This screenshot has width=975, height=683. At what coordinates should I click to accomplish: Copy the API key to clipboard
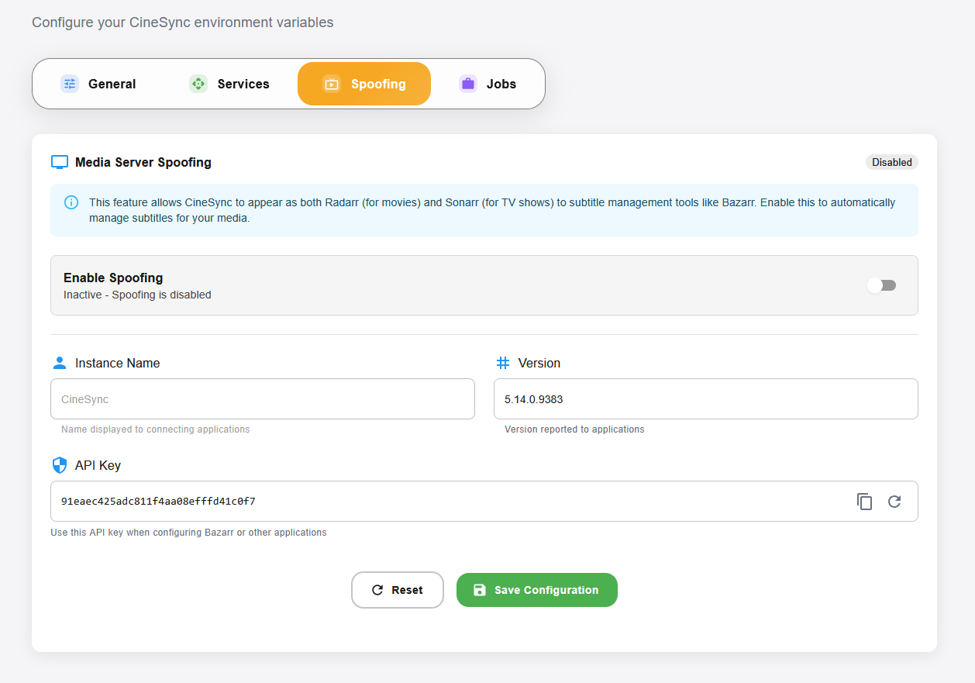pyautogui.click(x=864, y=502)
